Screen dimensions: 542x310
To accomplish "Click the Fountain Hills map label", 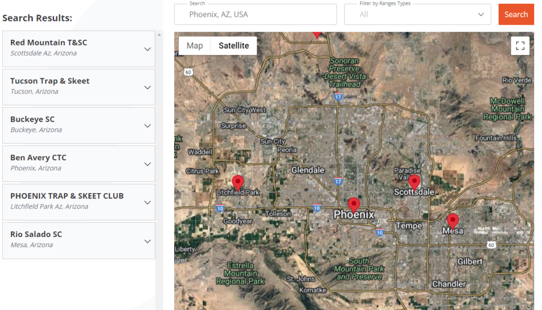I will [495, 138].
